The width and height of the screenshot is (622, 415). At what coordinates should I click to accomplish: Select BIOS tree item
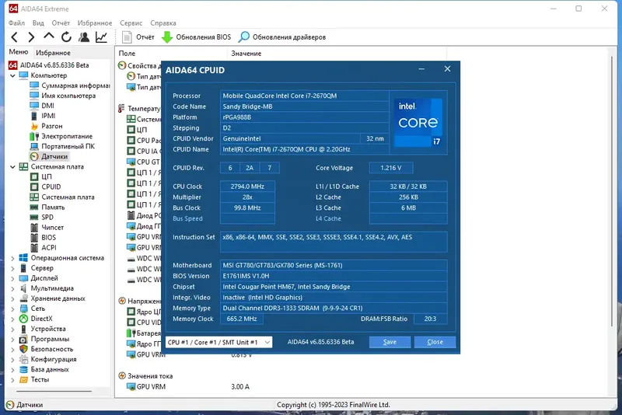[44, 238]
